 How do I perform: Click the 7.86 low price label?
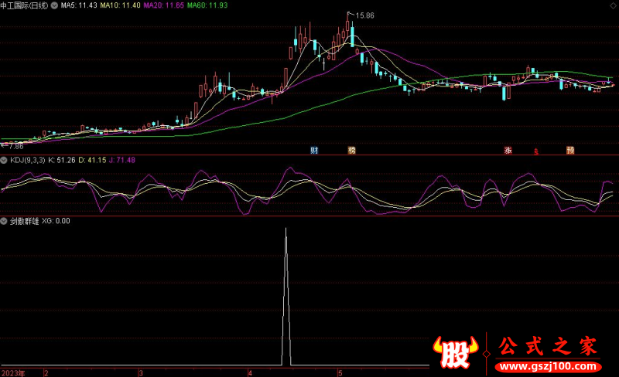click(15, 144)
